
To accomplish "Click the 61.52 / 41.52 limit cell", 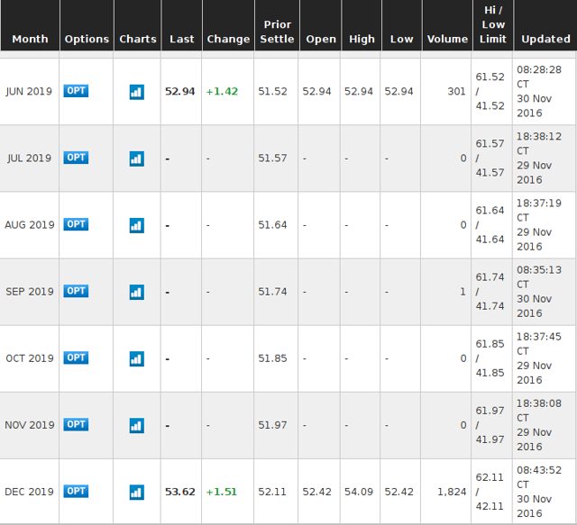I will coord(490,91).
